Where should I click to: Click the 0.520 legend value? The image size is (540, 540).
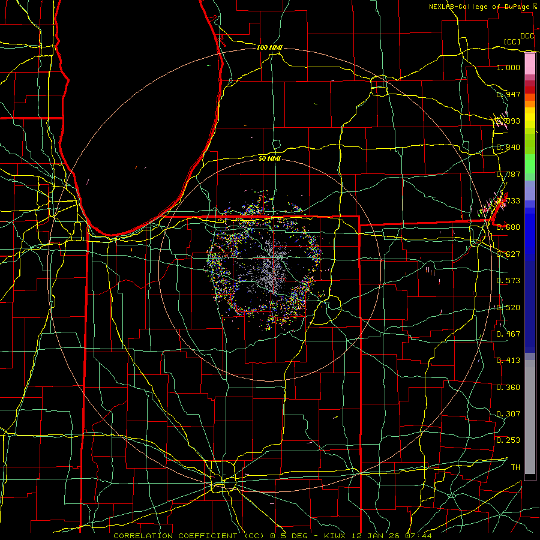click(508, 308)
